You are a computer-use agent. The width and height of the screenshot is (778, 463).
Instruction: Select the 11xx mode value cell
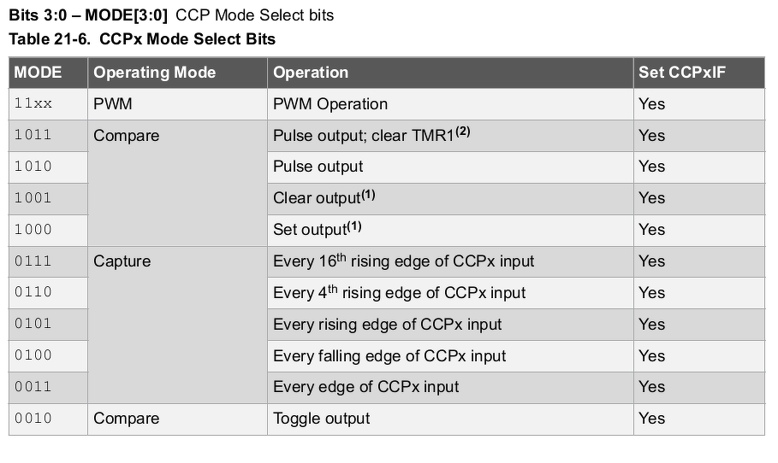(x=33, y=104)
